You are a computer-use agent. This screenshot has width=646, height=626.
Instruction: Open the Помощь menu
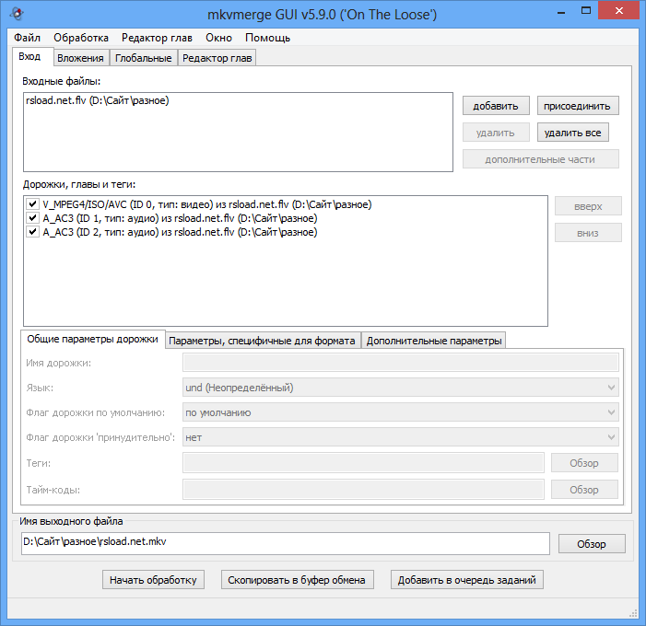pyautogui.click(x=268, y=38)
